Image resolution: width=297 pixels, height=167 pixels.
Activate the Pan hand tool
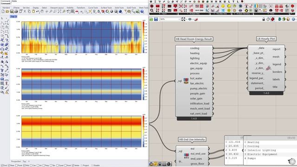coord(42,12)
